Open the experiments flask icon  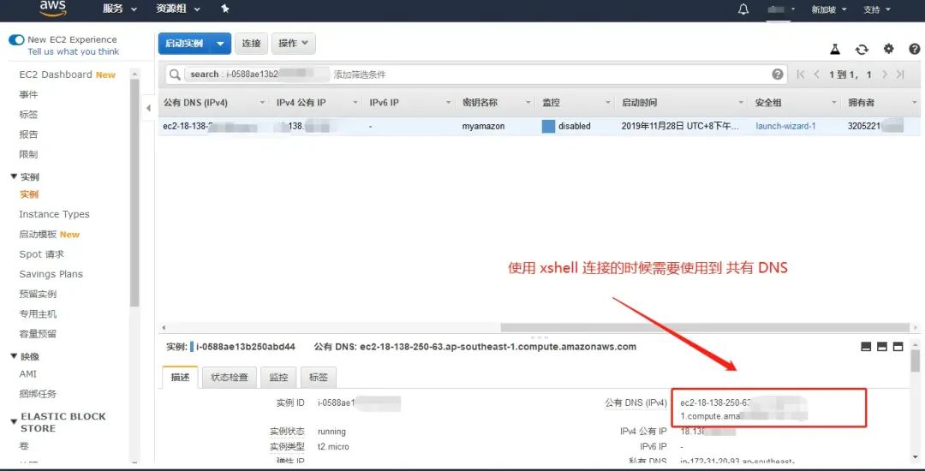click(835, 50)
